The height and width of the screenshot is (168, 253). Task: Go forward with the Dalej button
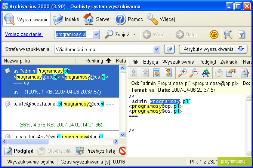(x=186, y=34)
